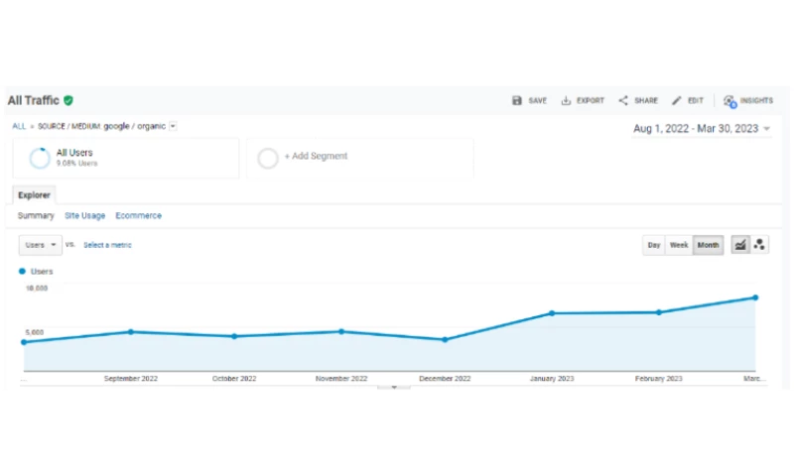Open the Insights icon
This screenshot has height=476, width=794.
(729, 101)
